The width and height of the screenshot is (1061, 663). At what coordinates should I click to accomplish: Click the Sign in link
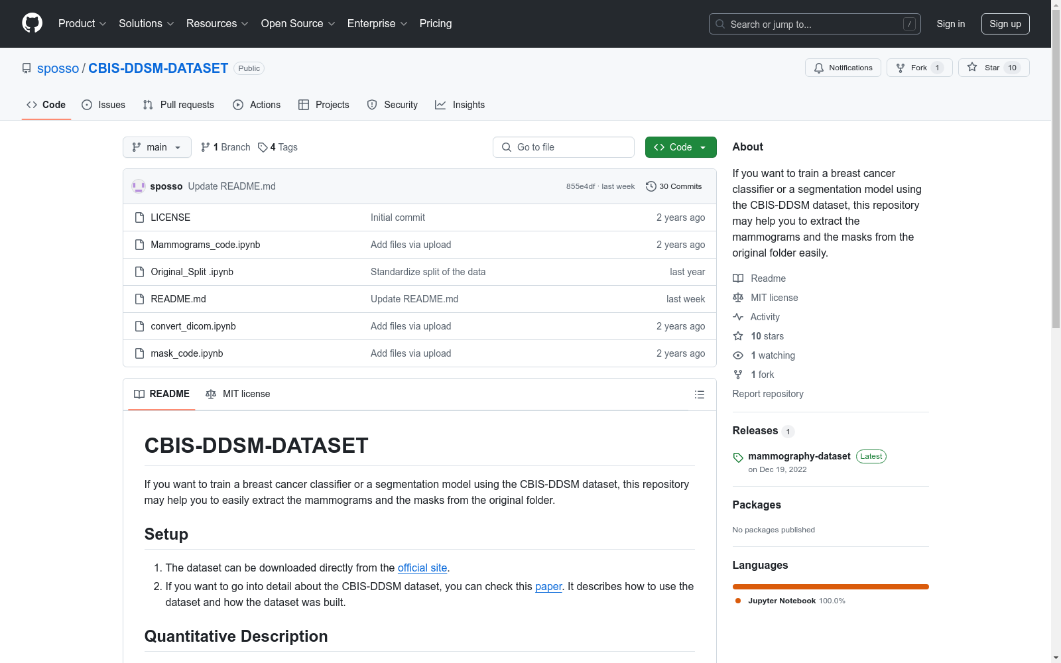tap(951, 24)
